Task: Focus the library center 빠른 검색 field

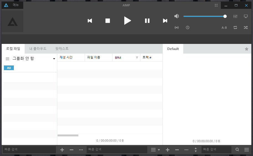Action: click(x=117, y=150)
